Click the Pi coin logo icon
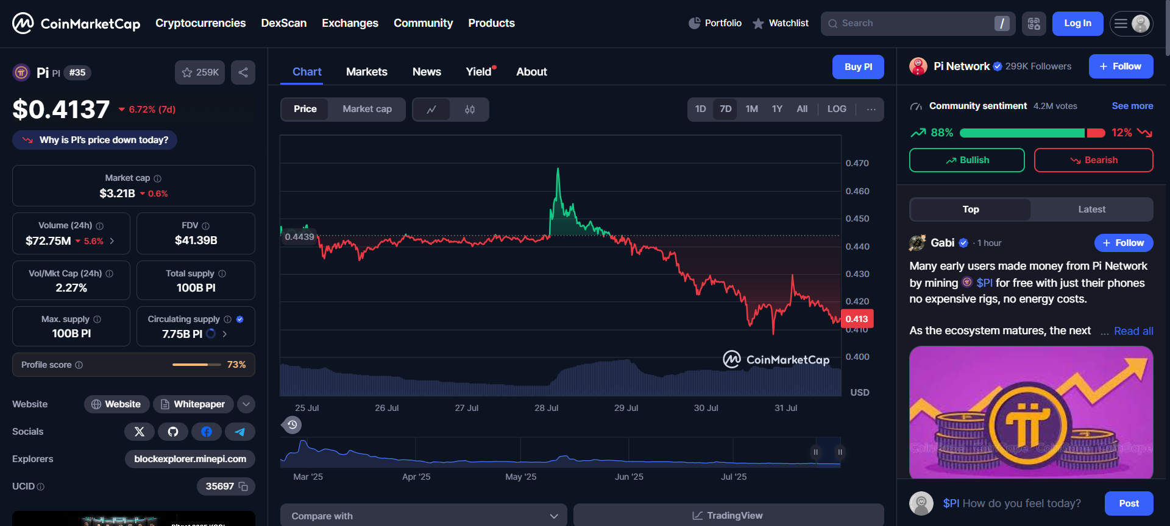 pos(21,73)
